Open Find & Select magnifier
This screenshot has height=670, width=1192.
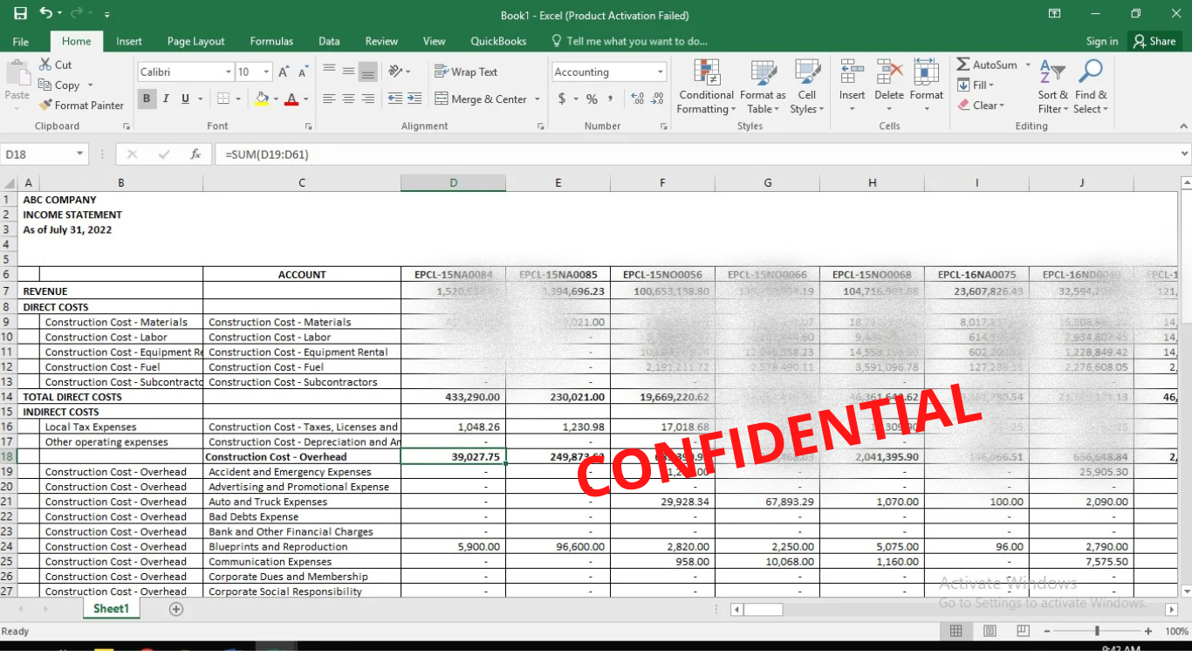click(1091, 86)
